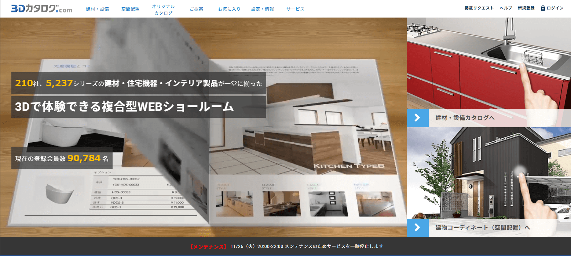Click the 新規登録 link

tap(526, 8)
